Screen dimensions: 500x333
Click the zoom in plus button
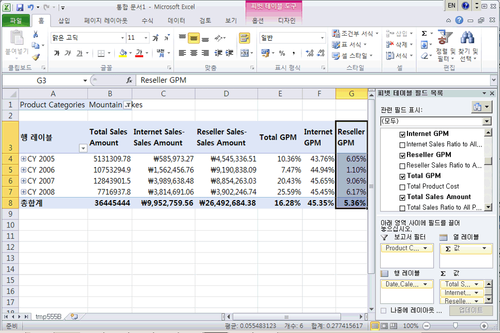484,326
